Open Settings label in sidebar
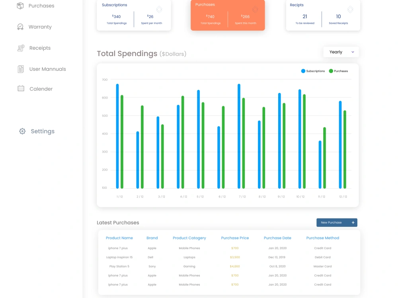398x298 pixels. [43, 131]
